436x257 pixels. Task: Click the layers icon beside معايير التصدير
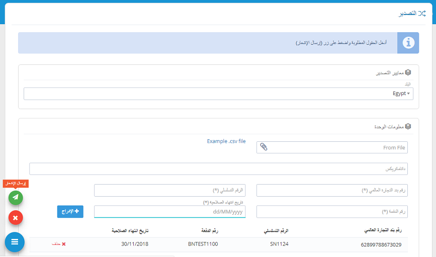[x=408, y=72]
